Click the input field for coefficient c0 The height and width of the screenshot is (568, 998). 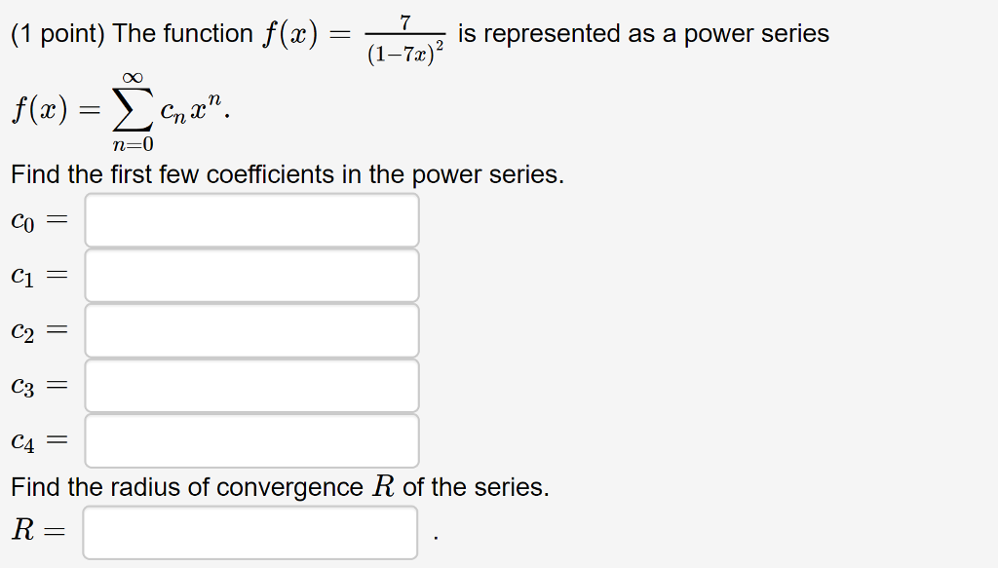click(251, 219)
